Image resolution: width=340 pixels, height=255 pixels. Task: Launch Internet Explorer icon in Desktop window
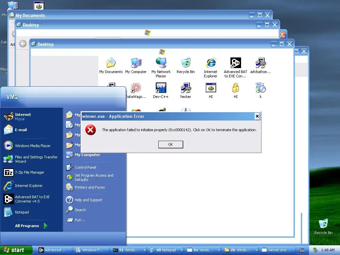pos(211,68)
